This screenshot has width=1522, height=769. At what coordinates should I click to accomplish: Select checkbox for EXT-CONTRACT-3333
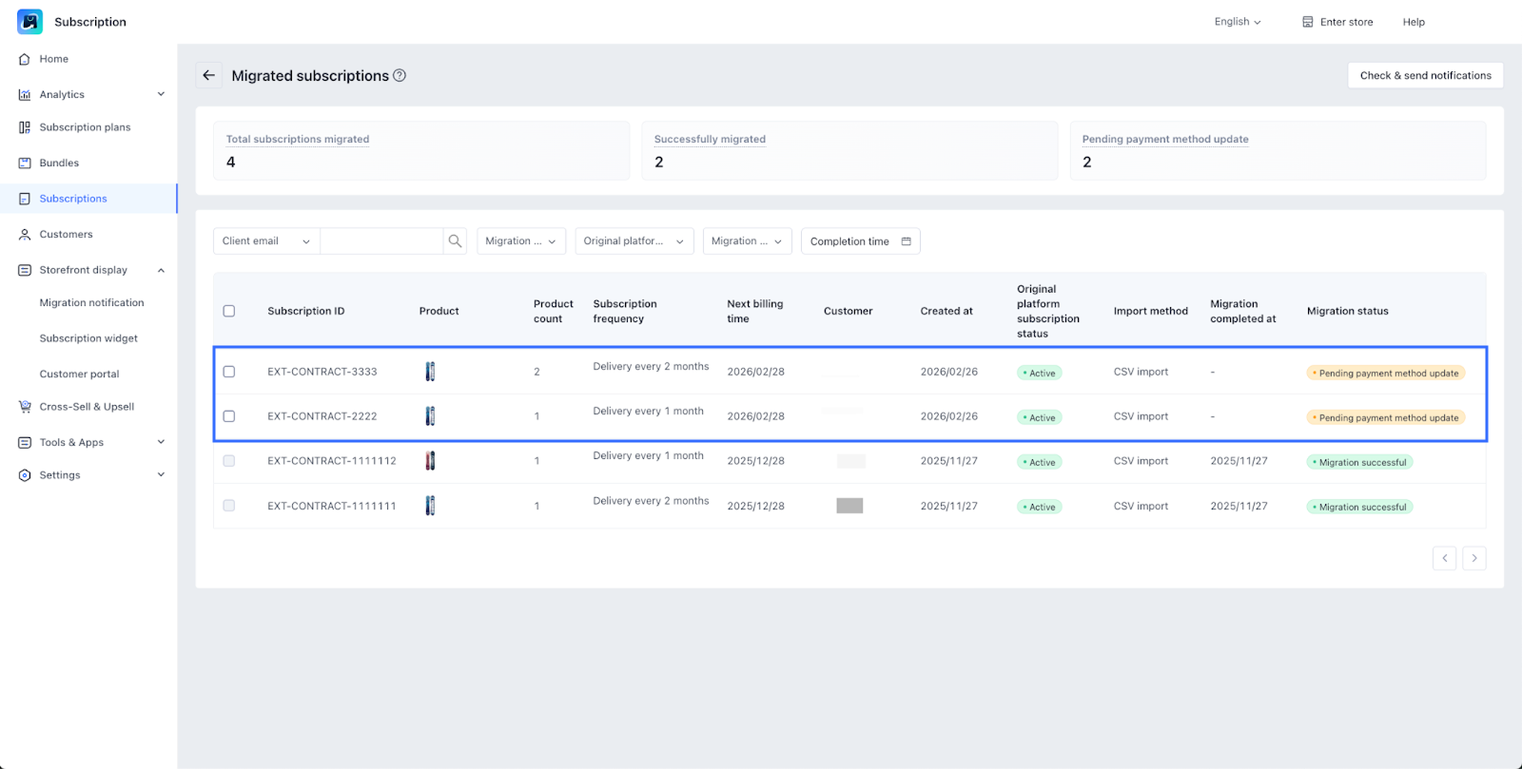[x=229, y=372]
